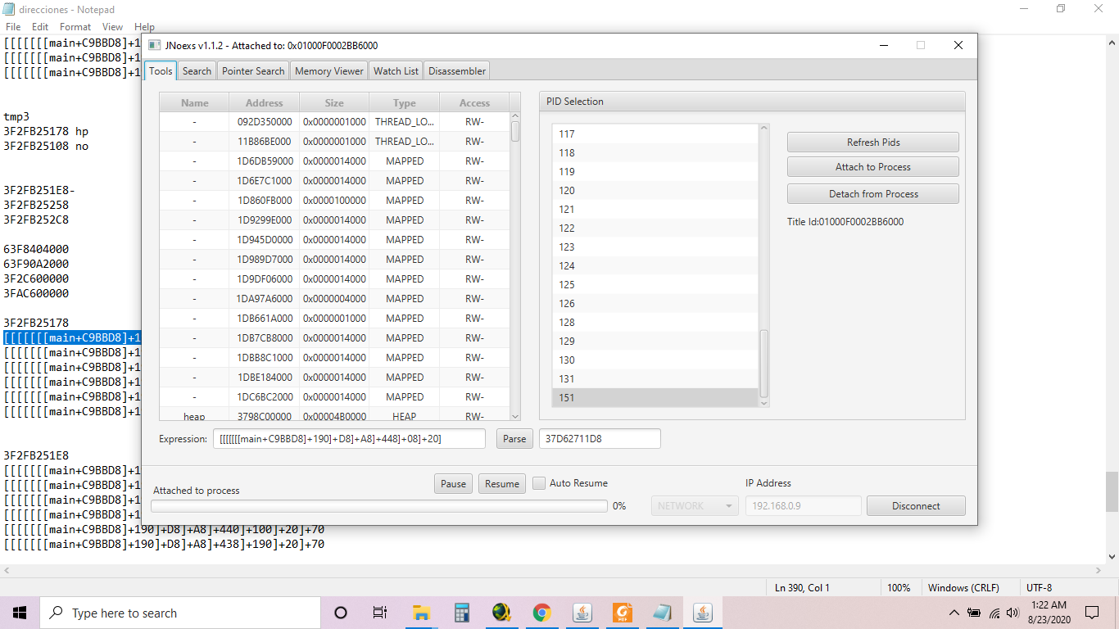Open Notepad's Format menu
Screen dimensions: 1119x629
pyautogui.click(x=75, y=27)
